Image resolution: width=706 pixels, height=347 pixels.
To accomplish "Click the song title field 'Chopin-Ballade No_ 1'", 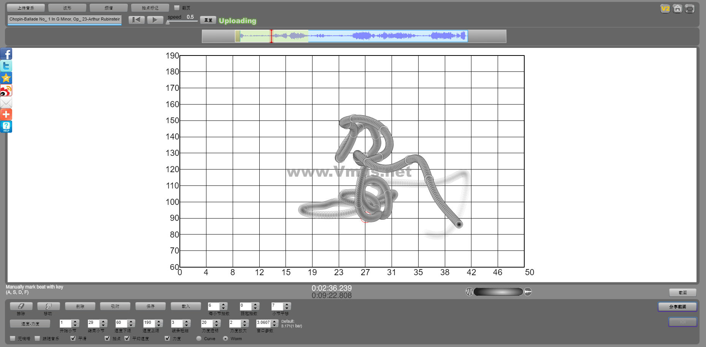I will click(64, 19).
